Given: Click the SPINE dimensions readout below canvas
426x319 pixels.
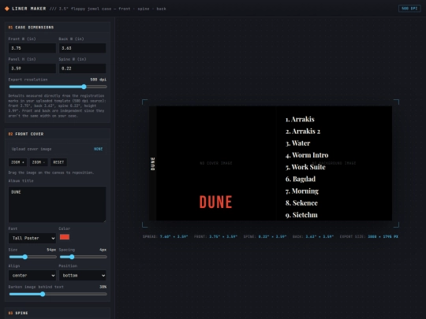Looking at the screenshot, I should (x=265, y=236).
